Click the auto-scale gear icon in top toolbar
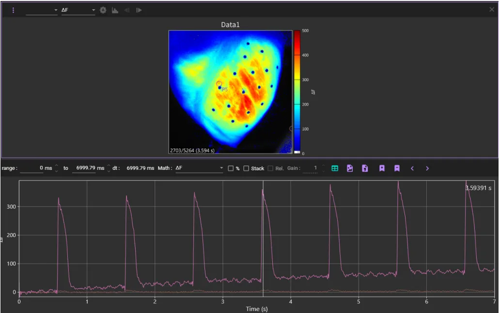This screenshot has height=313, width=500. point(103,10)
